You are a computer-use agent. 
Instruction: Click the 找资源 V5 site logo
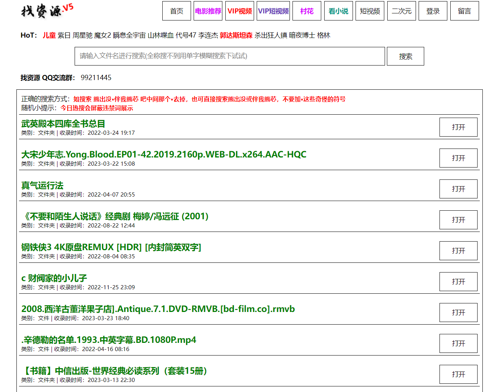(x=47, y=11)
